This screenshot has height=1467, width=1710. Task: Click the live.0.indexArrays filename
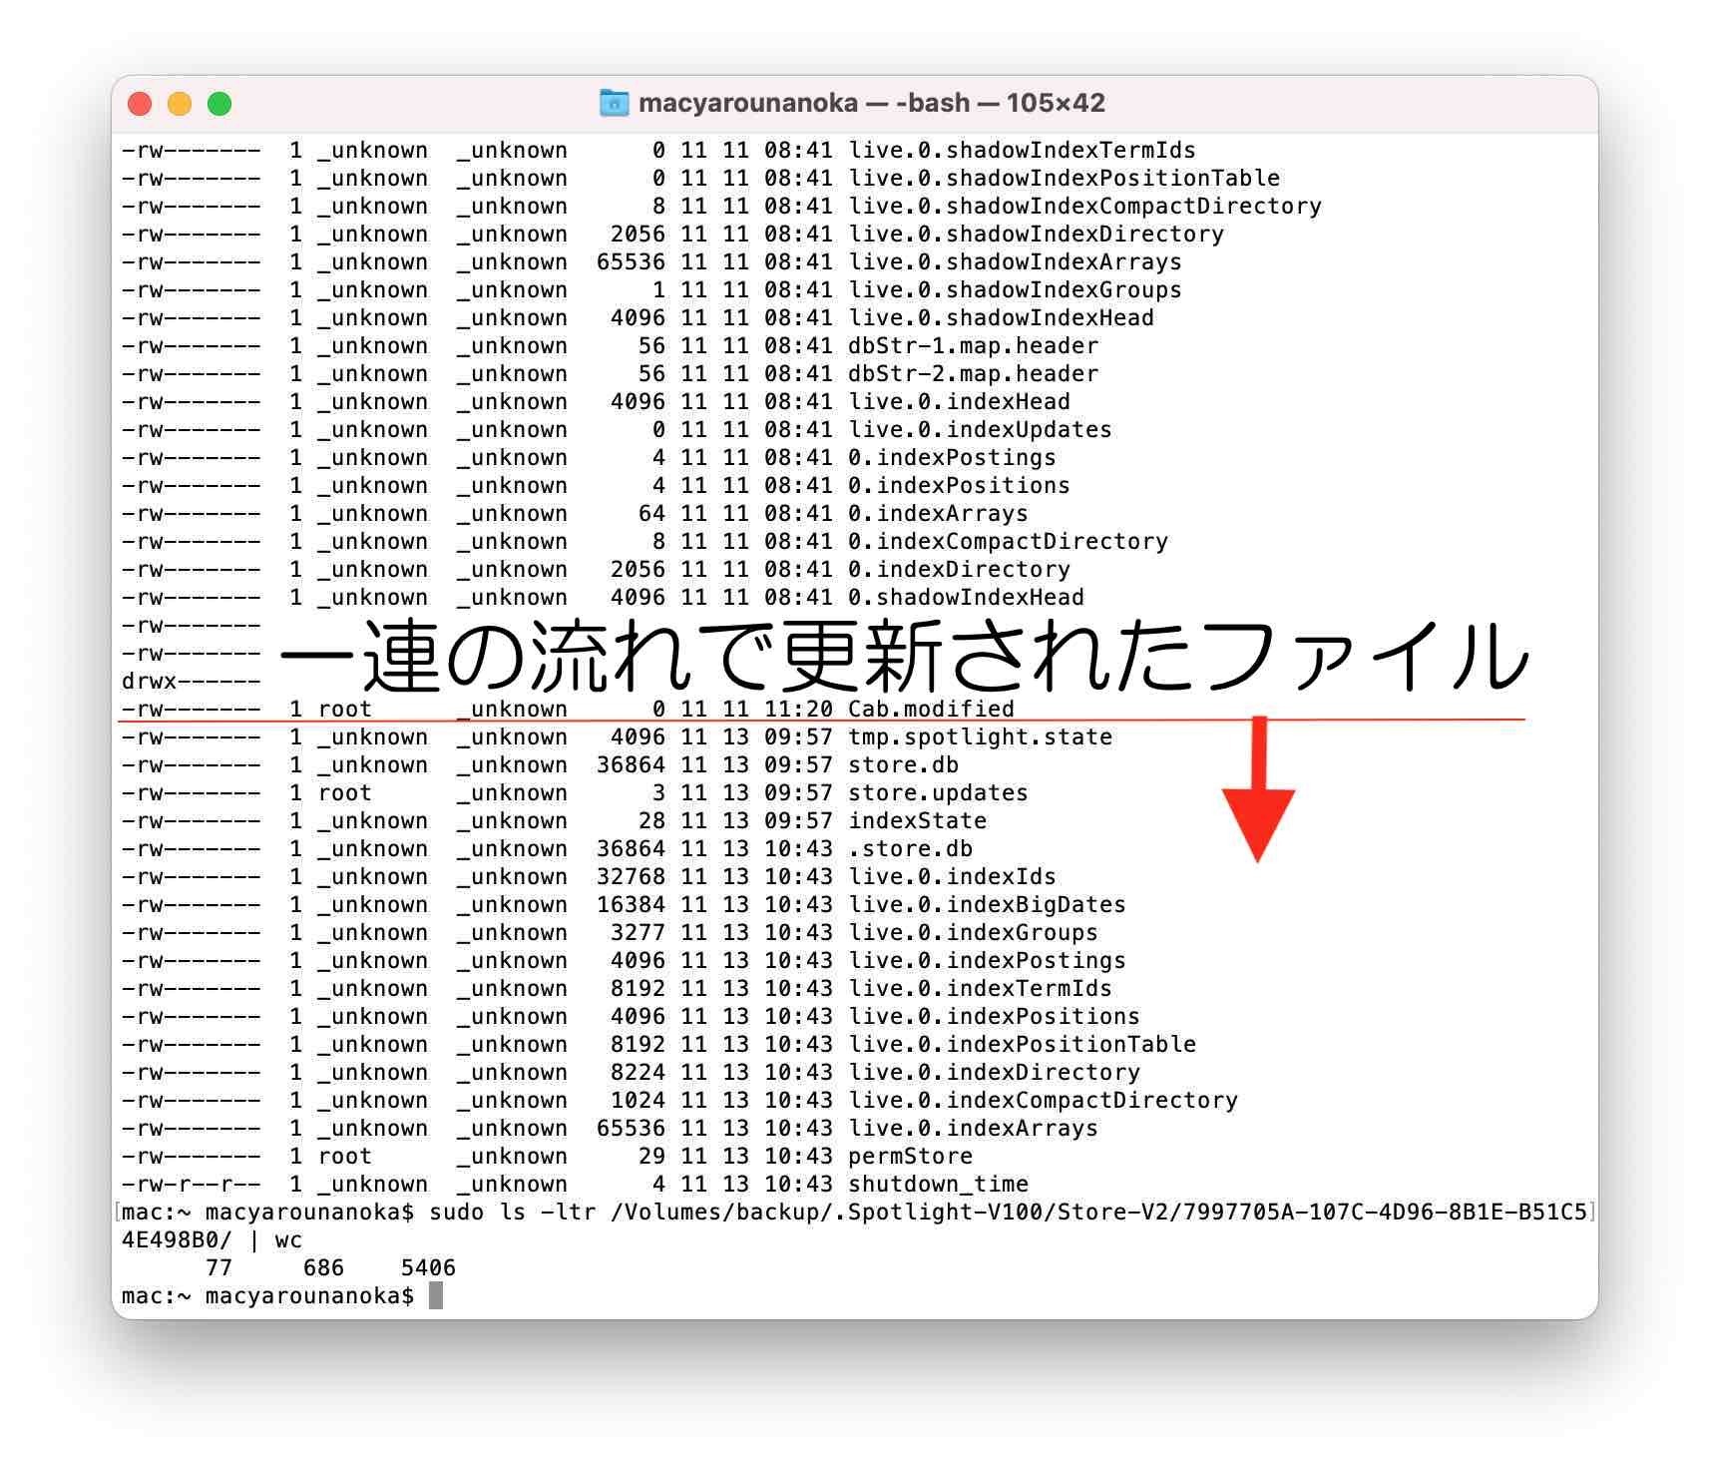click(x=973, y=1128)
